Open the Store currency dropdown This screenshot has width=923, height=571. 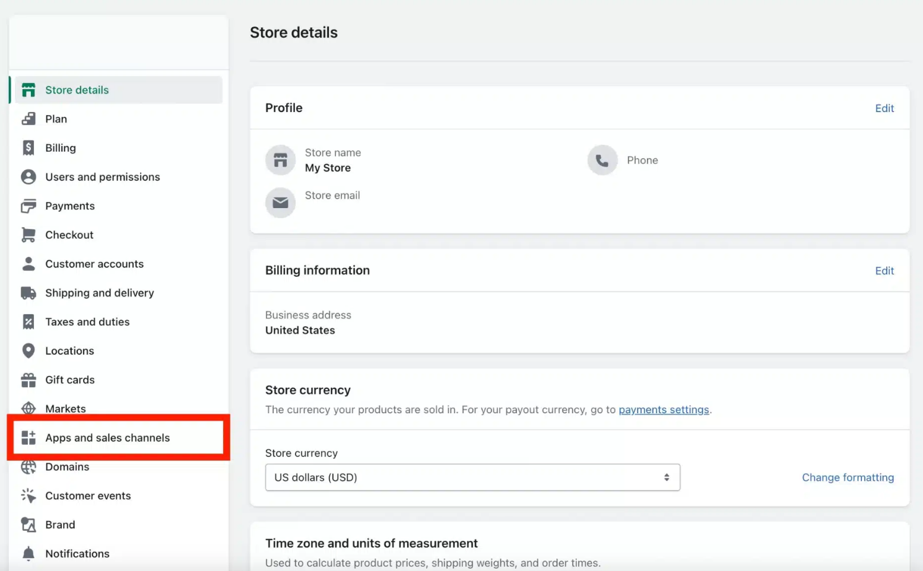472,477
